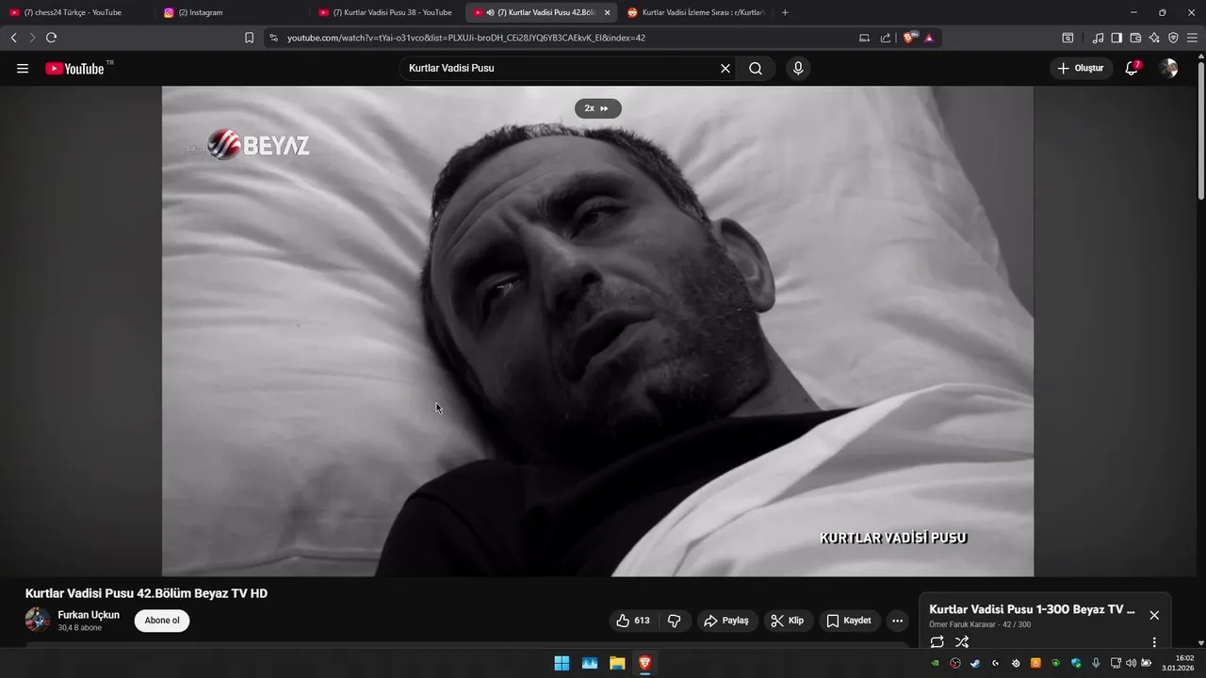
Task: Toggle the browser sidebar panel
Action: 1116,38
